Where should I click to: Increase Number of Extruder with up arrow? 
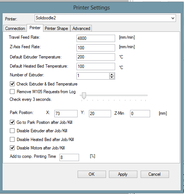pos(112,75)
